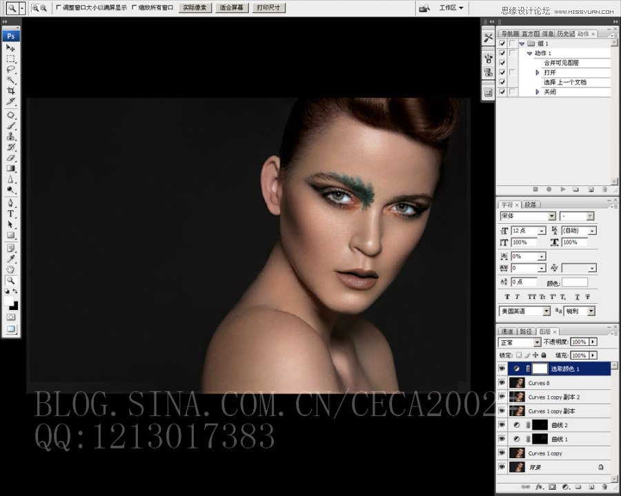Open the 工作区 workspace menu

pyautogui.click(x=451, y=8)
